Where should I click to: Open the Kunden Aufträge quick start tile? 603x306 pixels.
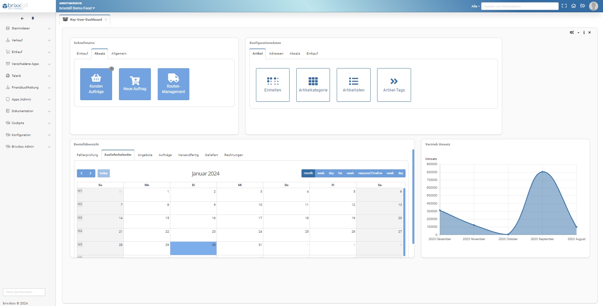[96, 84]
